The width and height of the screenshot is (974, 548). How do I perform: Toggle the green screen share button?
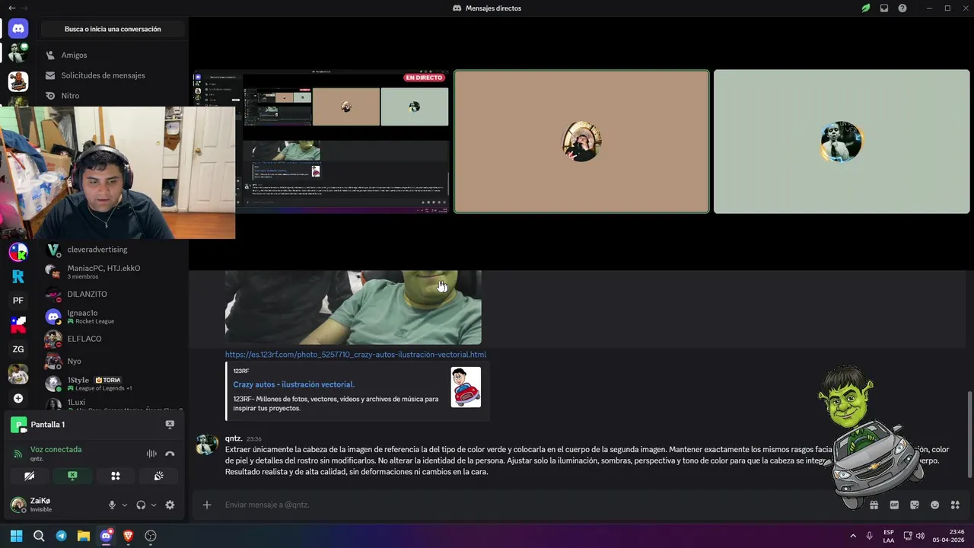point(72,476)
